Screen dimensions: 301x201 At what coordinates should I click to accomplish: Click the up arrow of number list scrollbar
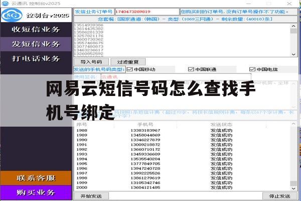(293, 26)
